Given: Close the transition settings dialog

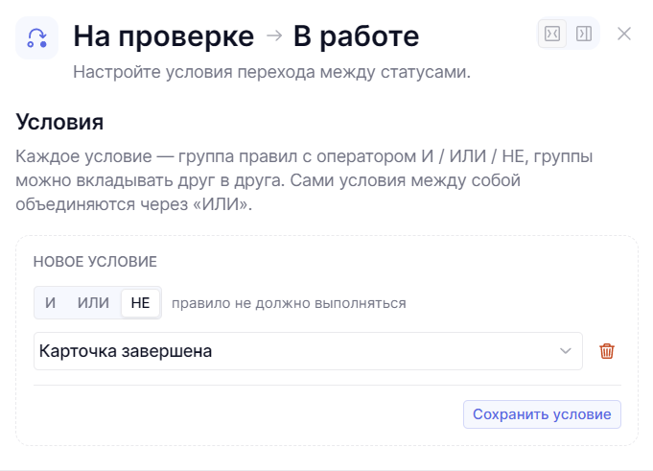Looking at the screenshot, I should (x=624, y=34).
